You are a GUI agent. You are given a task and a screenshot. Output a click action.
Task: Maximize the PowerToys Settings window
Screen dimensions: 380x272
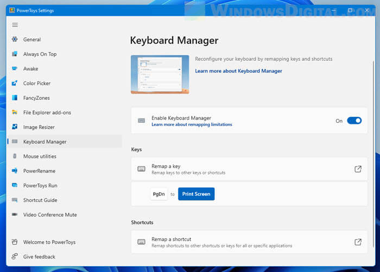pyautogui.click(x=350, y=10)
